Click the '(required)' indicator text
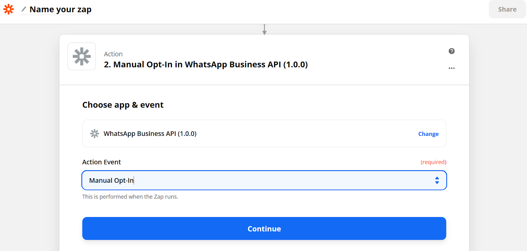This screenshot has width=527, height=251. coord(433,162)
